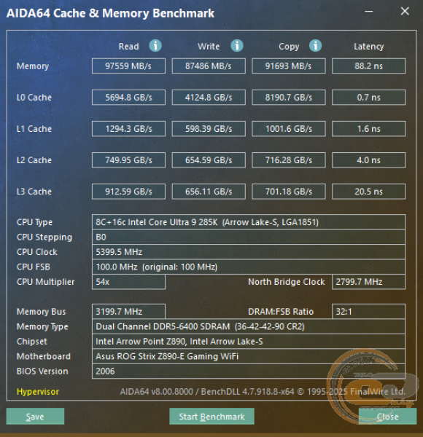Select the Memory write value 87486 MB/s
The image size is (423, 437).
coord(209,66)
